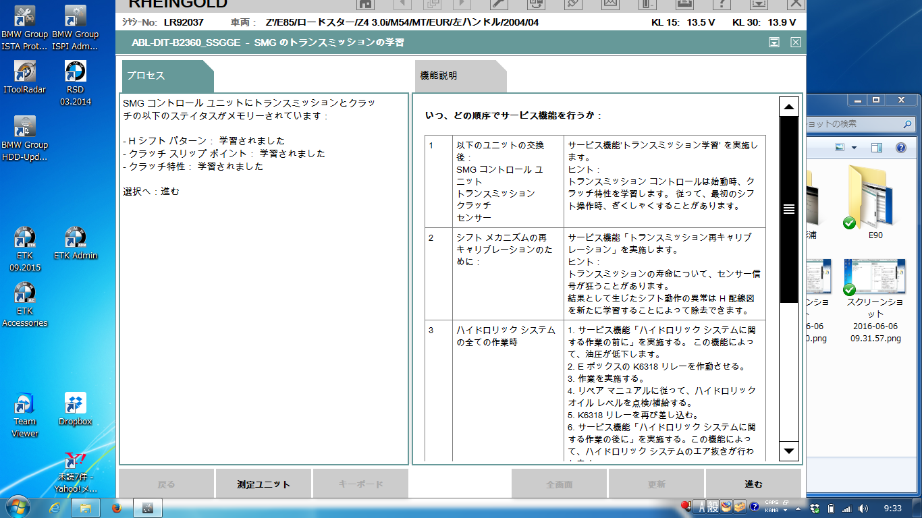Select the プロセス tab
The height and width of the screenshot is (518, 922).
(168, 76)
